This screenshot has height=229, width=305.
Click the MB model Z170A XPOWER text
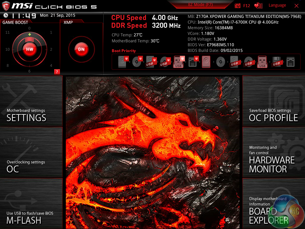pos(245,17)
